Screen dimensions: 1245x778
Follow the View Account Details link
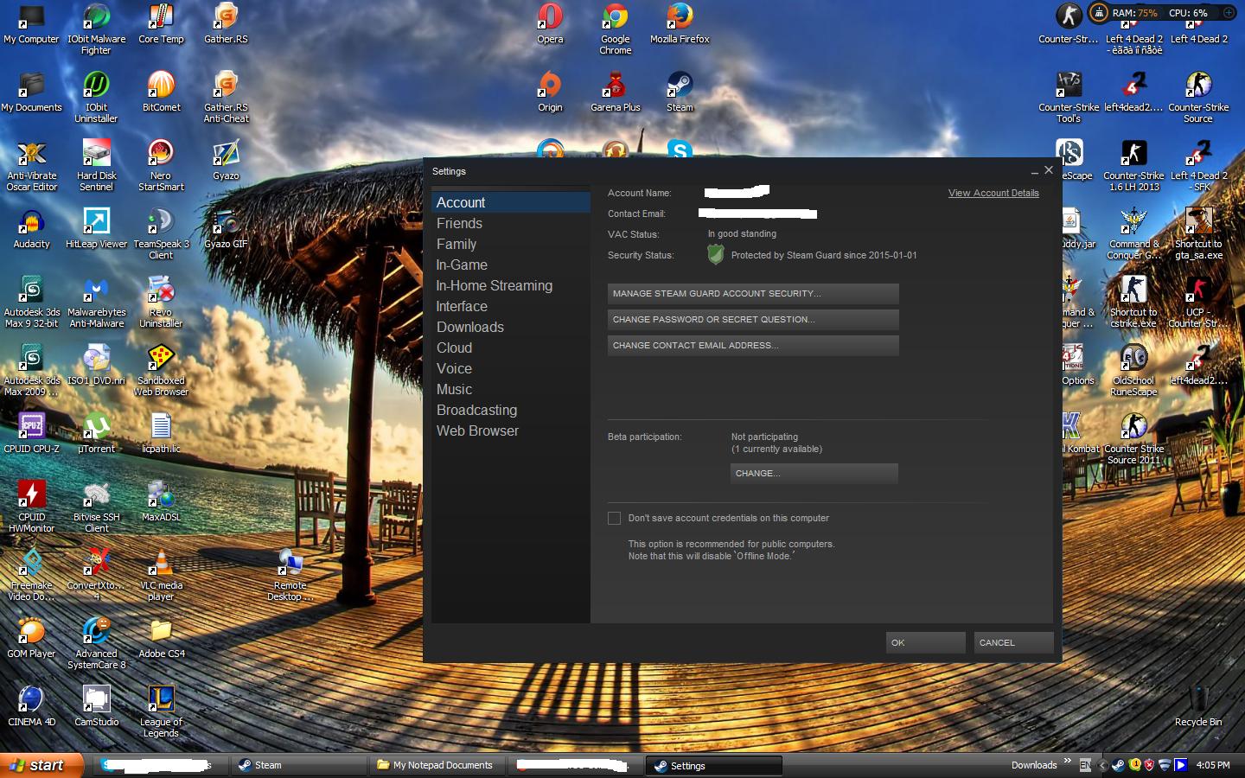click(x=993, y=193)
